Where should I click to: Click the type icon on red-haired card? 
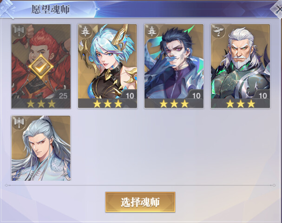(x=19, y=31)
